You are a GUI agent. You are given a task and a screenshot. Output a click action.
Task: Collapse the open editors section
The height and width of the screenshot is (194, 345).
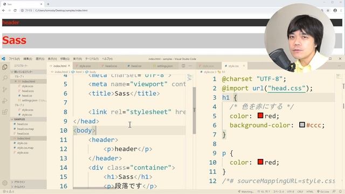coord(28,72)
